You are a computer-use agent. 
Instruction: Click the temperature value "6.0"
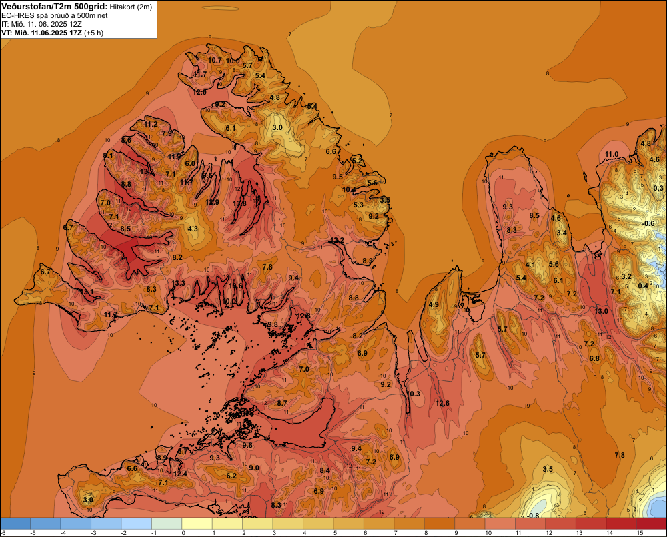[190, 164]
